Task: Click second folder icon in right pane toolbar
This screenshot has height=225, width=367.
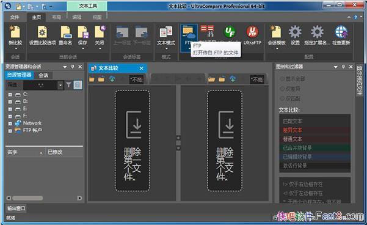Action: [x=222, y=79]
